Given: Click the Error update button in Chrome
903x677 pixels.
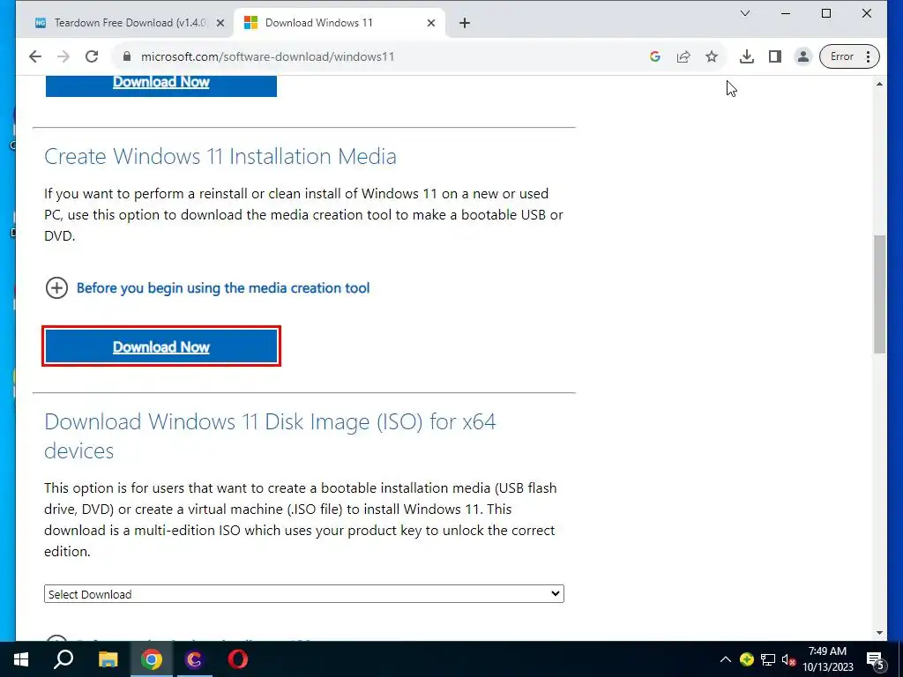Looking at the screenshot, I should [x=849, y=56].
